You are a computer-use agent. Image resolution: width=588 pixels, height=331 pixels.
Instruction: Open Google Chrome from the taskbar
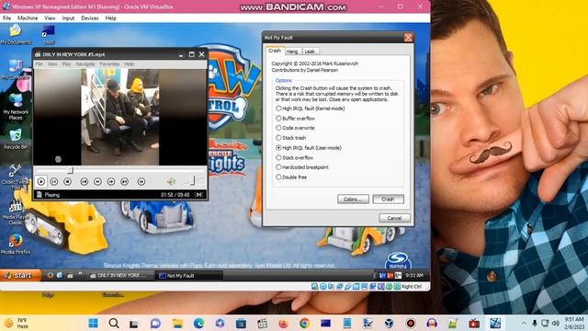[304, 323]
